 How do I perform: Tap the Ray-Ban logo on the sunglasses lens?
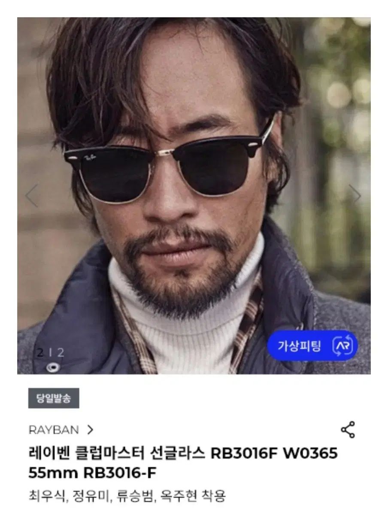click(91, 158)
